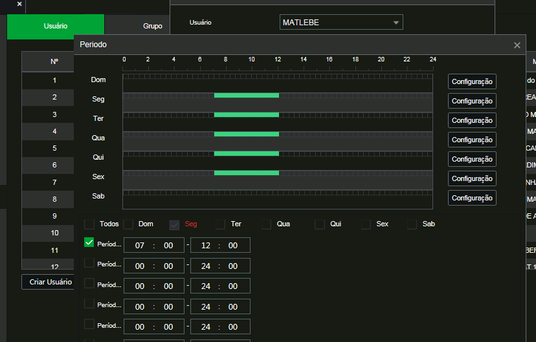The image size is (536, 342).
Task: Click the green Seg schedule bar
Action: pos(246,95)
